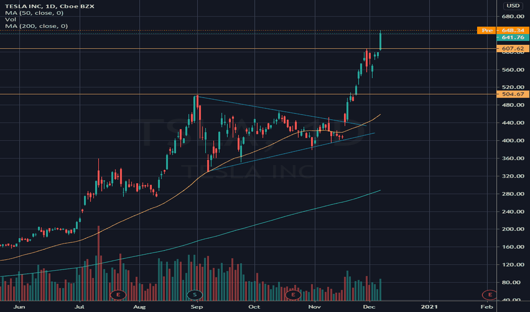The height and width of the screenshot is (312, 530).
Task: Select the MA (200, close, 0) indicator label
Action: pos(36,26)
